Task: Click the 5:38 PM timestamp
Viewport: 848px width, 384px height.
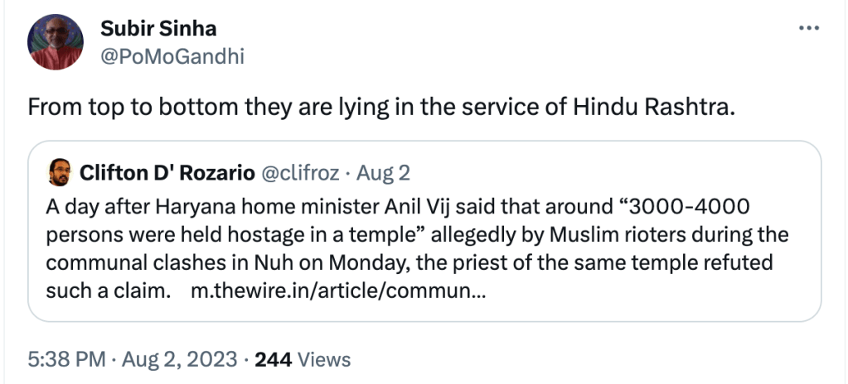Action: pos(66,360)
